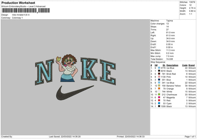Click the Max Jump value 7.0 mm
The image size is (197, 139).
tap(170, 56)
